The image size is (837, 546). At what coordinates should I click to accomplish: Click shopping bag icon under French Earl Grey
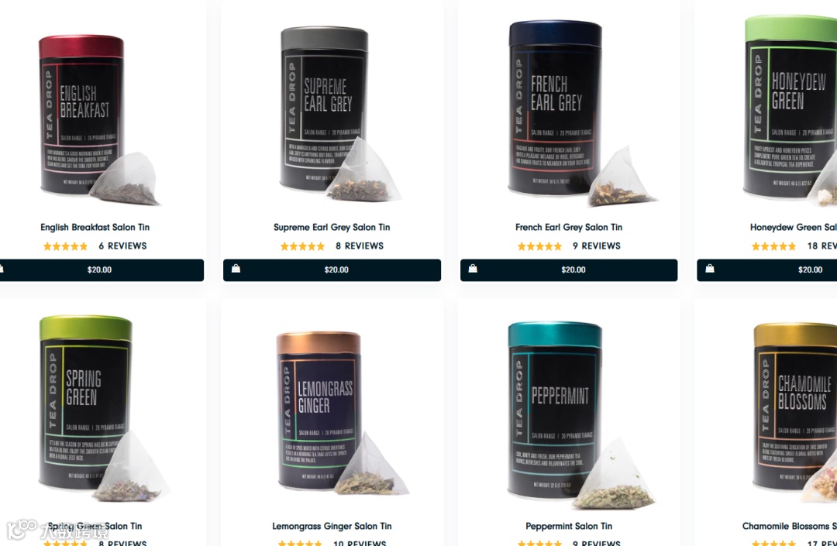[x=473, y=269]
